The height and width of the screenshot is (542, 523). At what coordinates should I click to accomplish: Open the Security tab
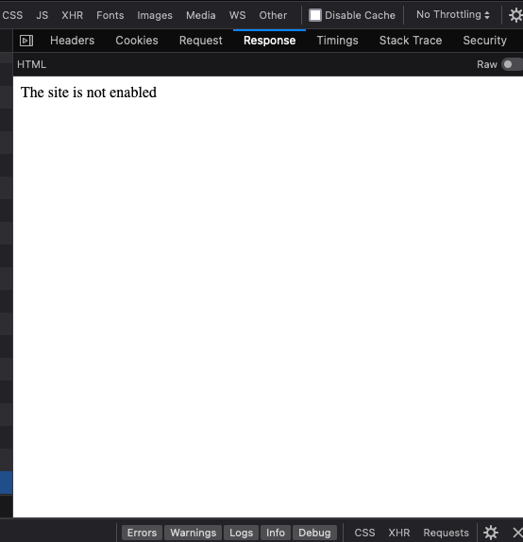coord(484,41)
